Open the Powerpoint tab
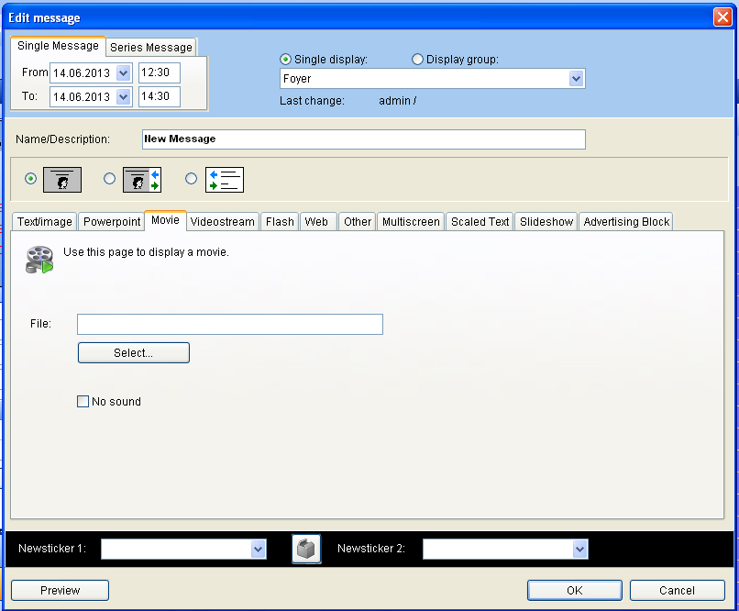The height and width of the screenshot is (611, 739). tap(112, 221)
